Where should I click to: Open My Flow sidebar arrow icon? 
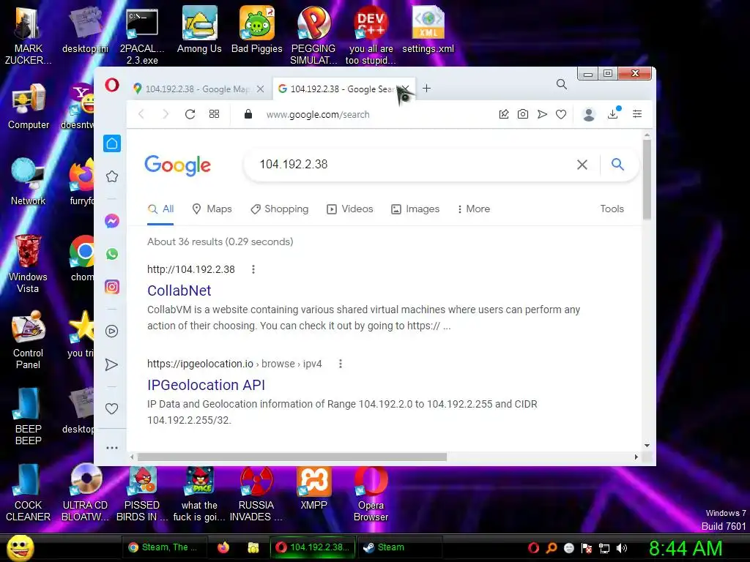tap(111, 364)
